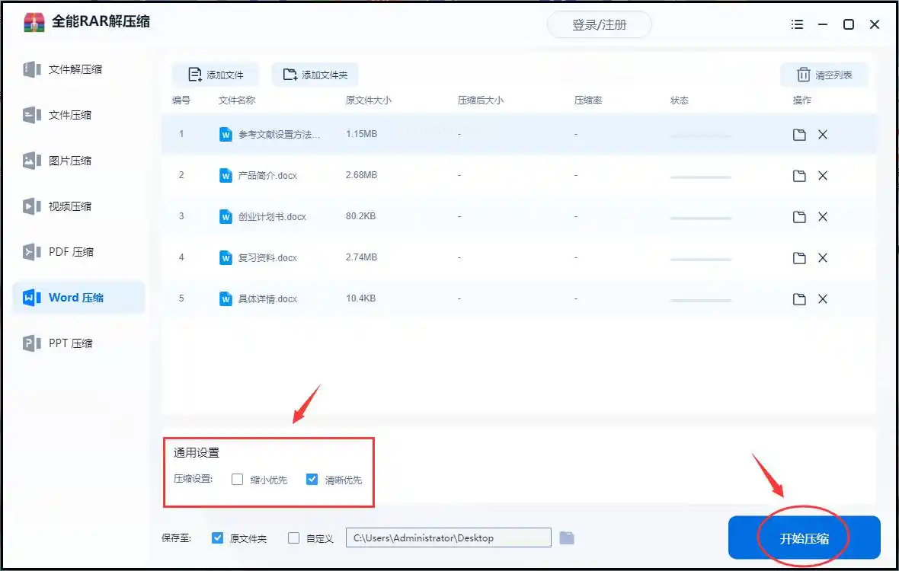Select 视频压缩 from the sidebar
Screen dimensions: 899x571
70,206
